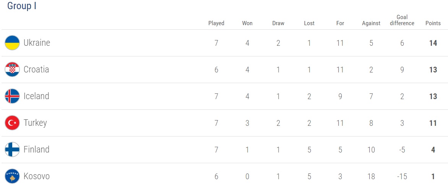448x191 pixels.
Task: Click Ukraine's 14 points value
Action: click(x=433, y=43)
